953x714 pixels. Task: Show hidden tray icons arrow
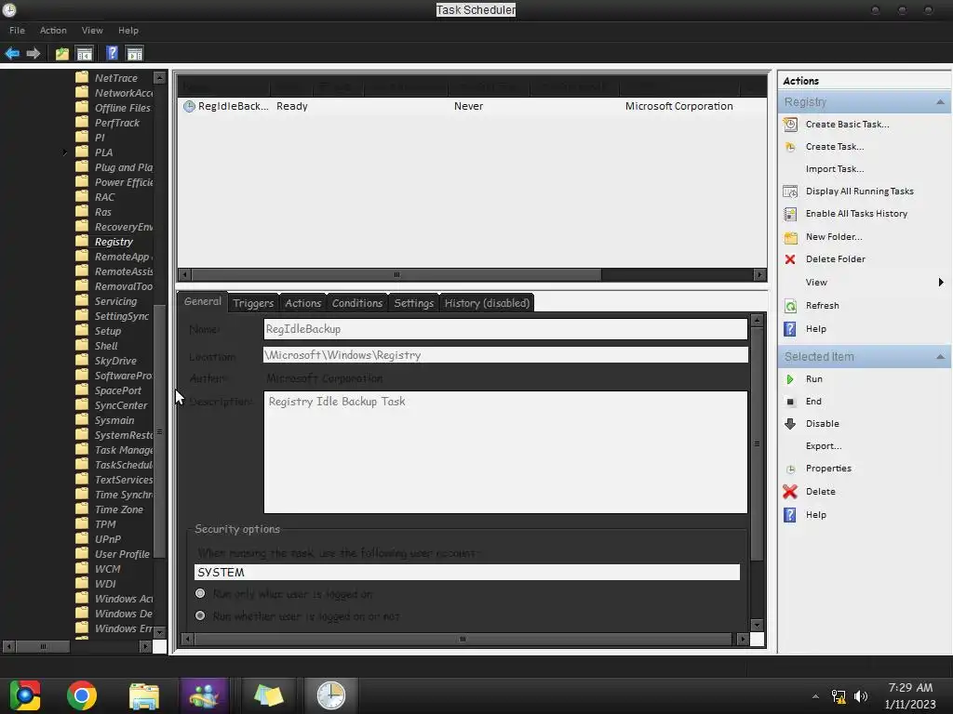(815, 696)
